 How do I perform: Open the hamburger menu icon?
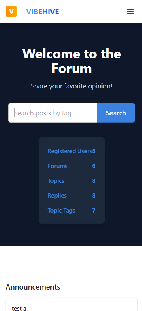(130, 12)
